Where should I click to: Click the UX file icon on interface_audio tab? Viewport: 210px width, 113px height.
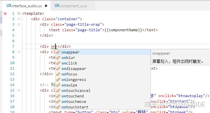9,5
